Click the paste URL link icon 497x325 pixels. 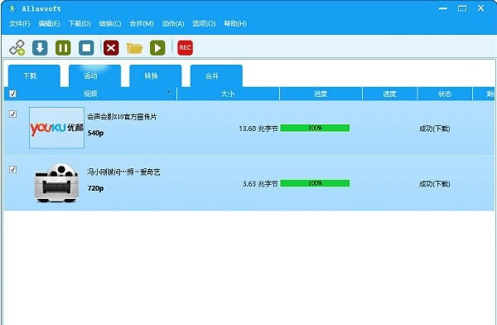(x=17, y=48)
